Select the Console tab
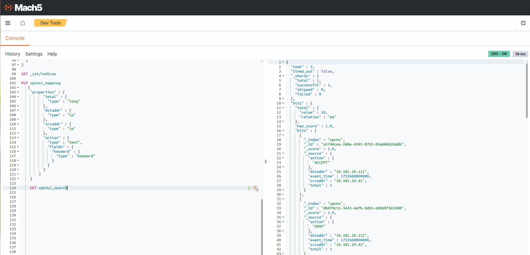This screenshot has width=530, height=255. point(15,38)
